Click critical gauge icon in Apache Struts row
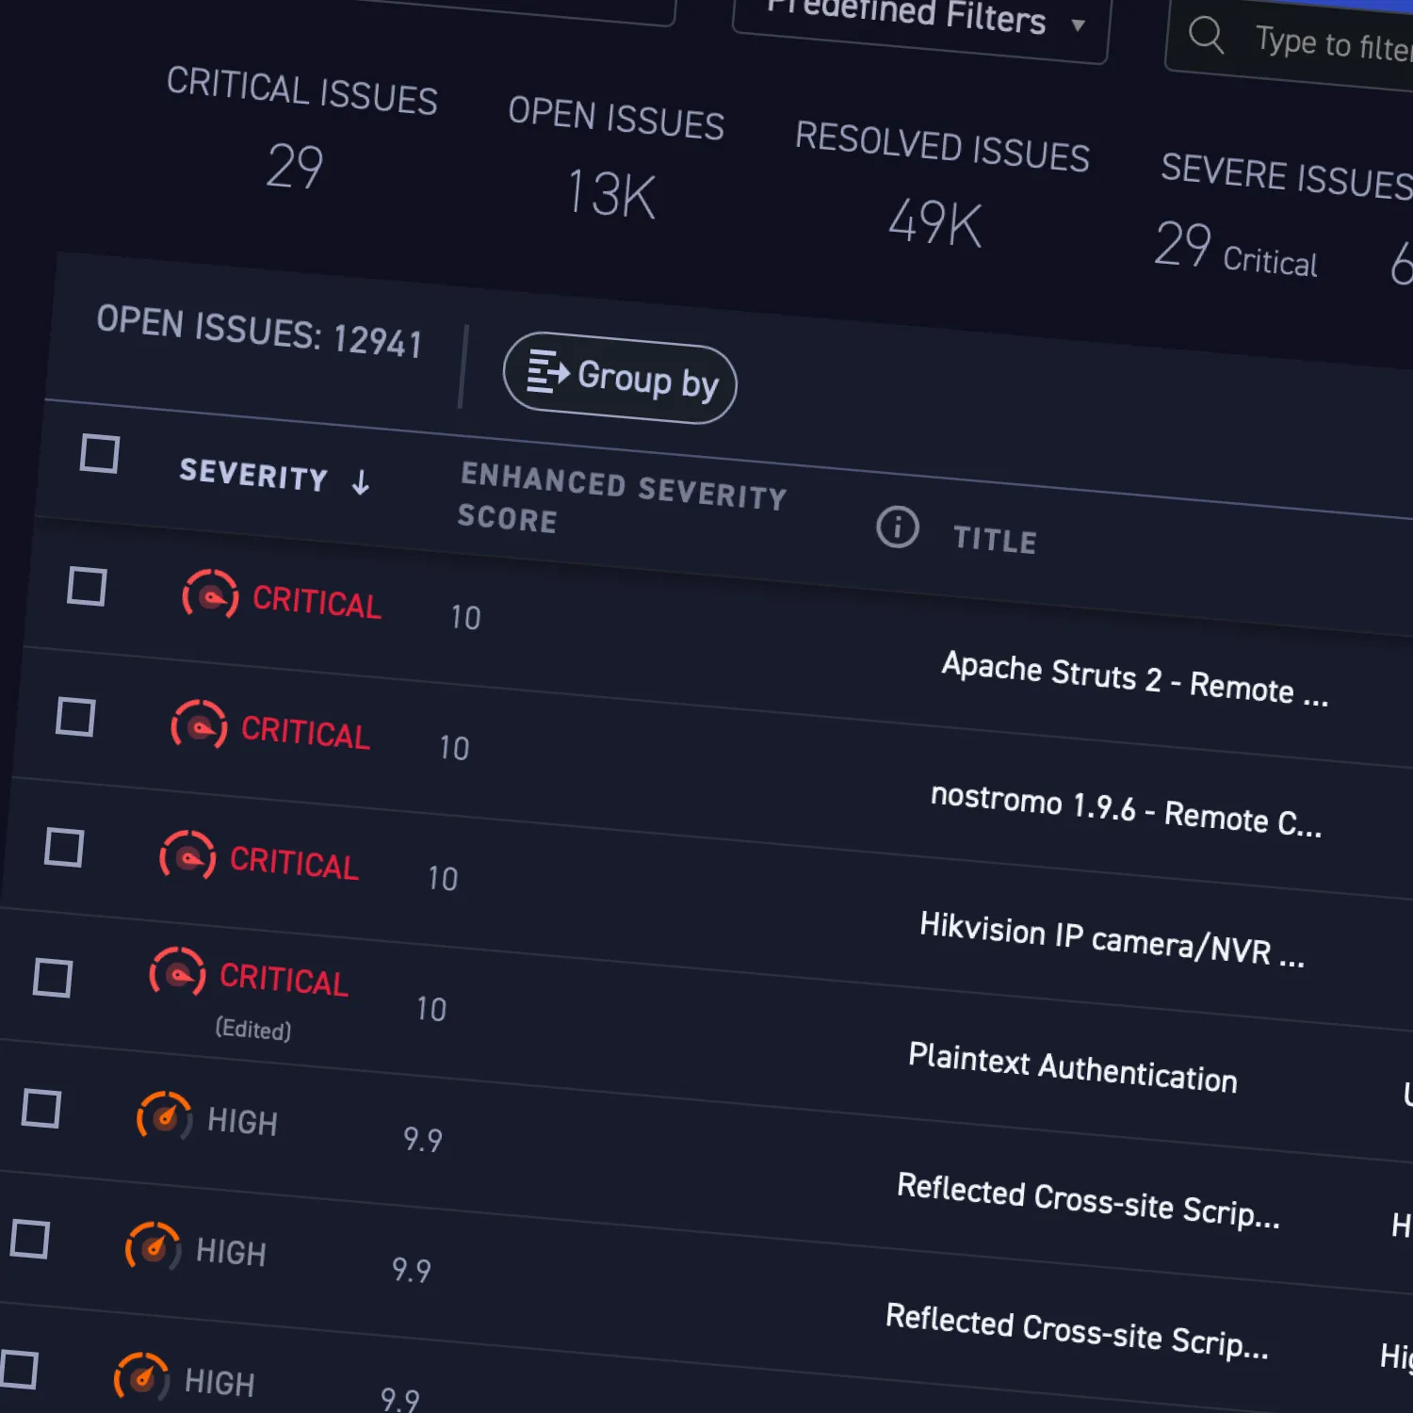The image size is (1413, 1413). point(210,595)
